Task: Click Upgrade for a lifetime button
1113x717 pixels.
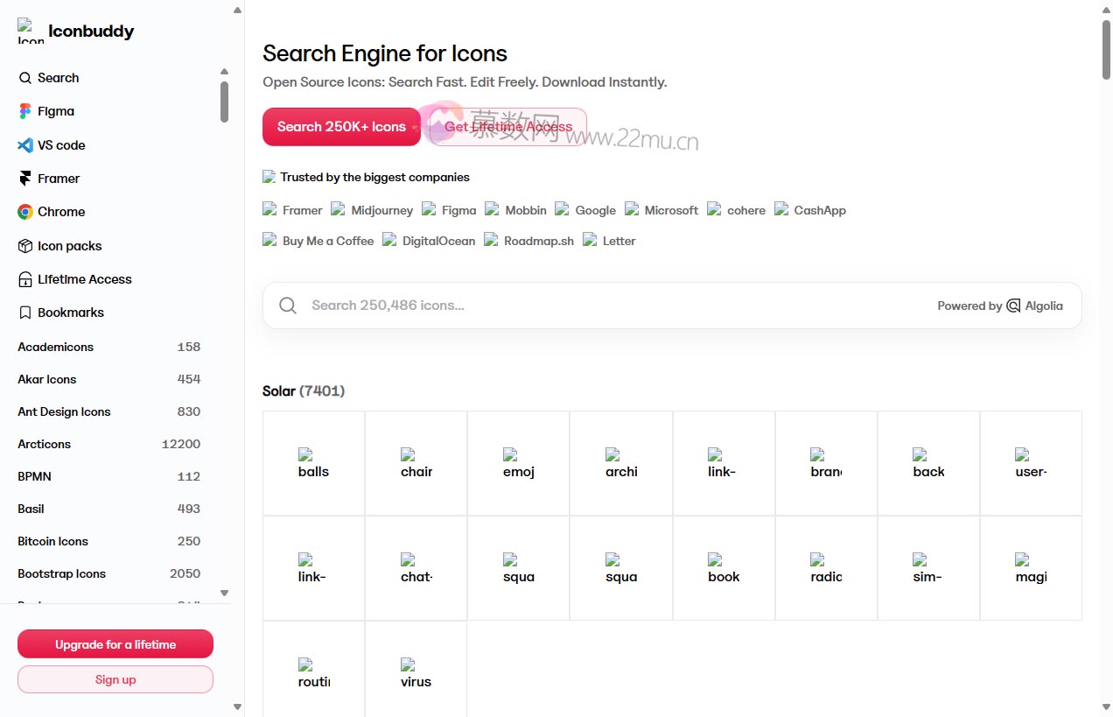Action: click(x=115, y=644)
